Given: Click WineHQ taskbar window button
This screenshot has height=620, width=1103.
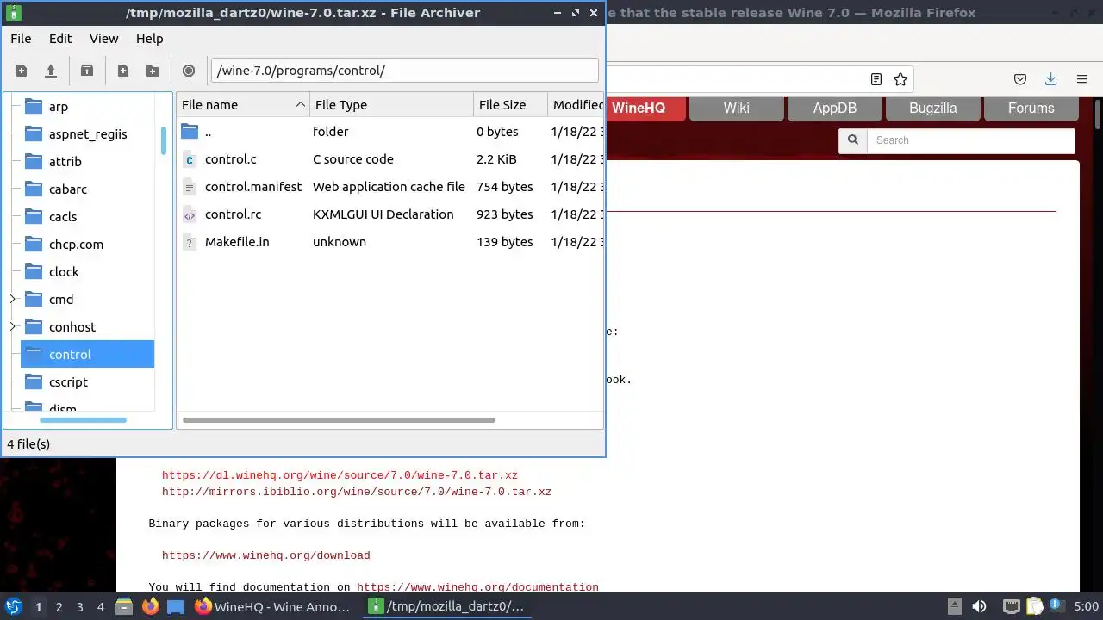Looking at the screenshot, I should click(273, 606).
